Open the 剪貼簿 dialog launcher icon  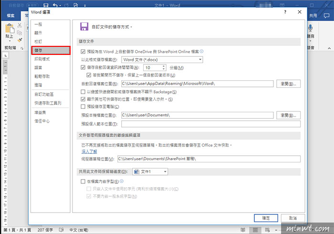coord(22,48)
